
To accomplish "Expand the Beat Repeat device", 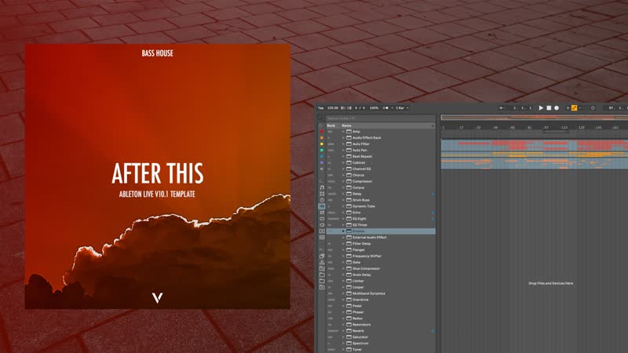I will point(343,156).
